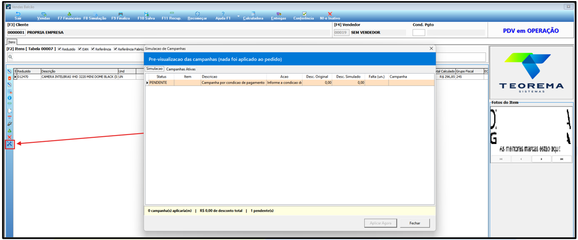Expand the dropdown arrow next to Ajuda F1
Image resolution: width=578 pixels, height=240 pixels.
click(x=238, y=16)
